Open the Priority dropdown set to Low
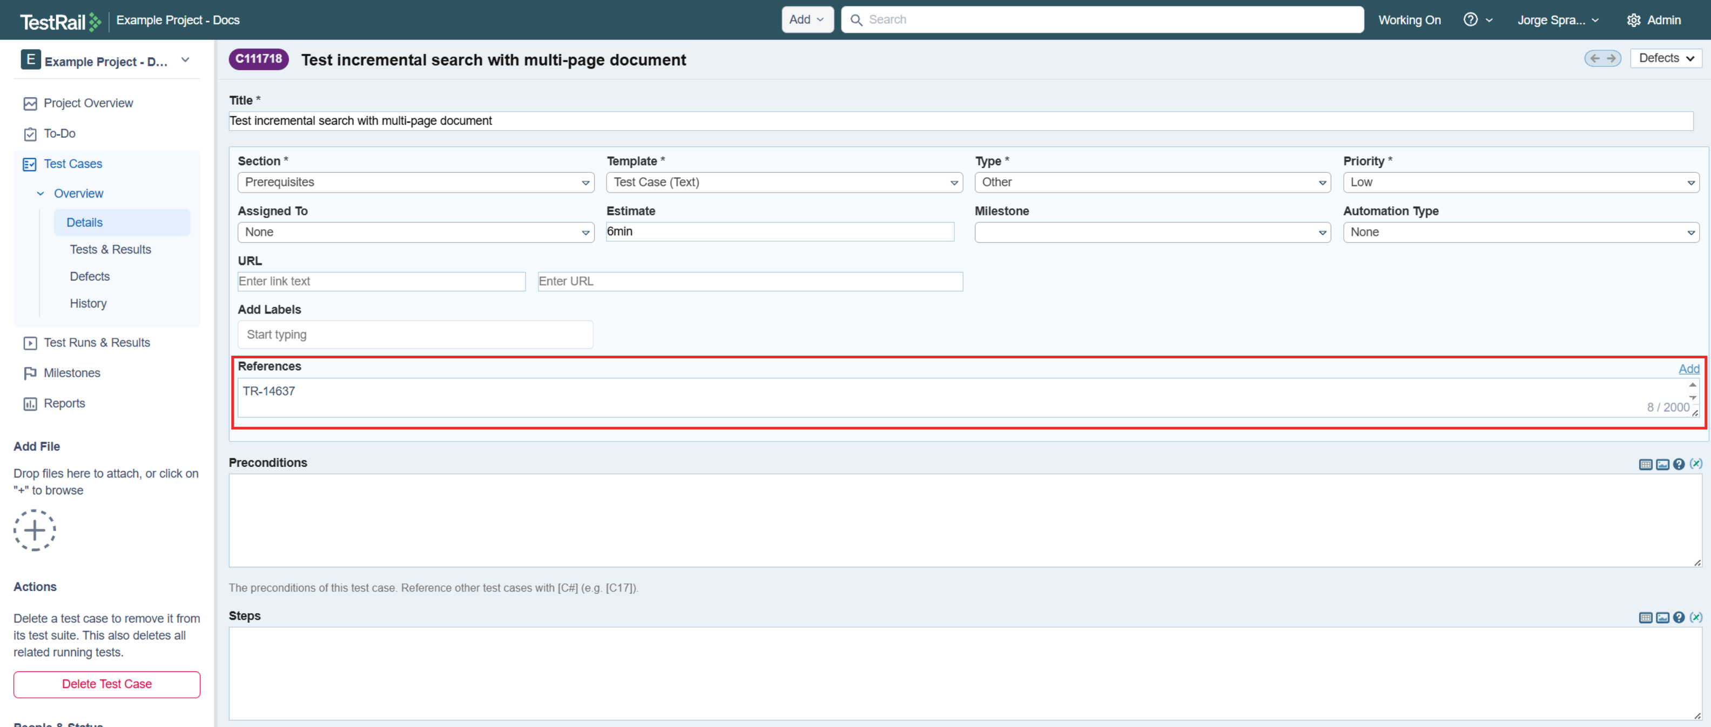 click(1520, 182)
